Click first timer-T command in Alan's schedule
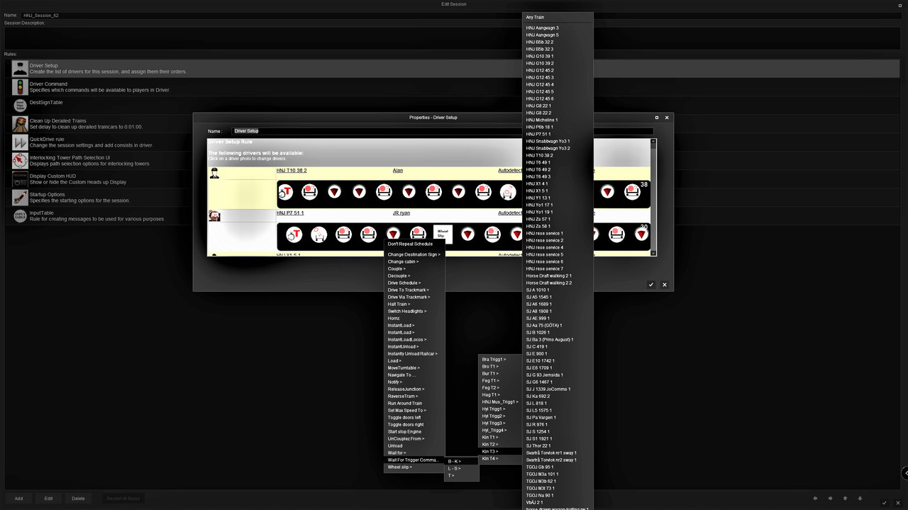 [285, 192]
